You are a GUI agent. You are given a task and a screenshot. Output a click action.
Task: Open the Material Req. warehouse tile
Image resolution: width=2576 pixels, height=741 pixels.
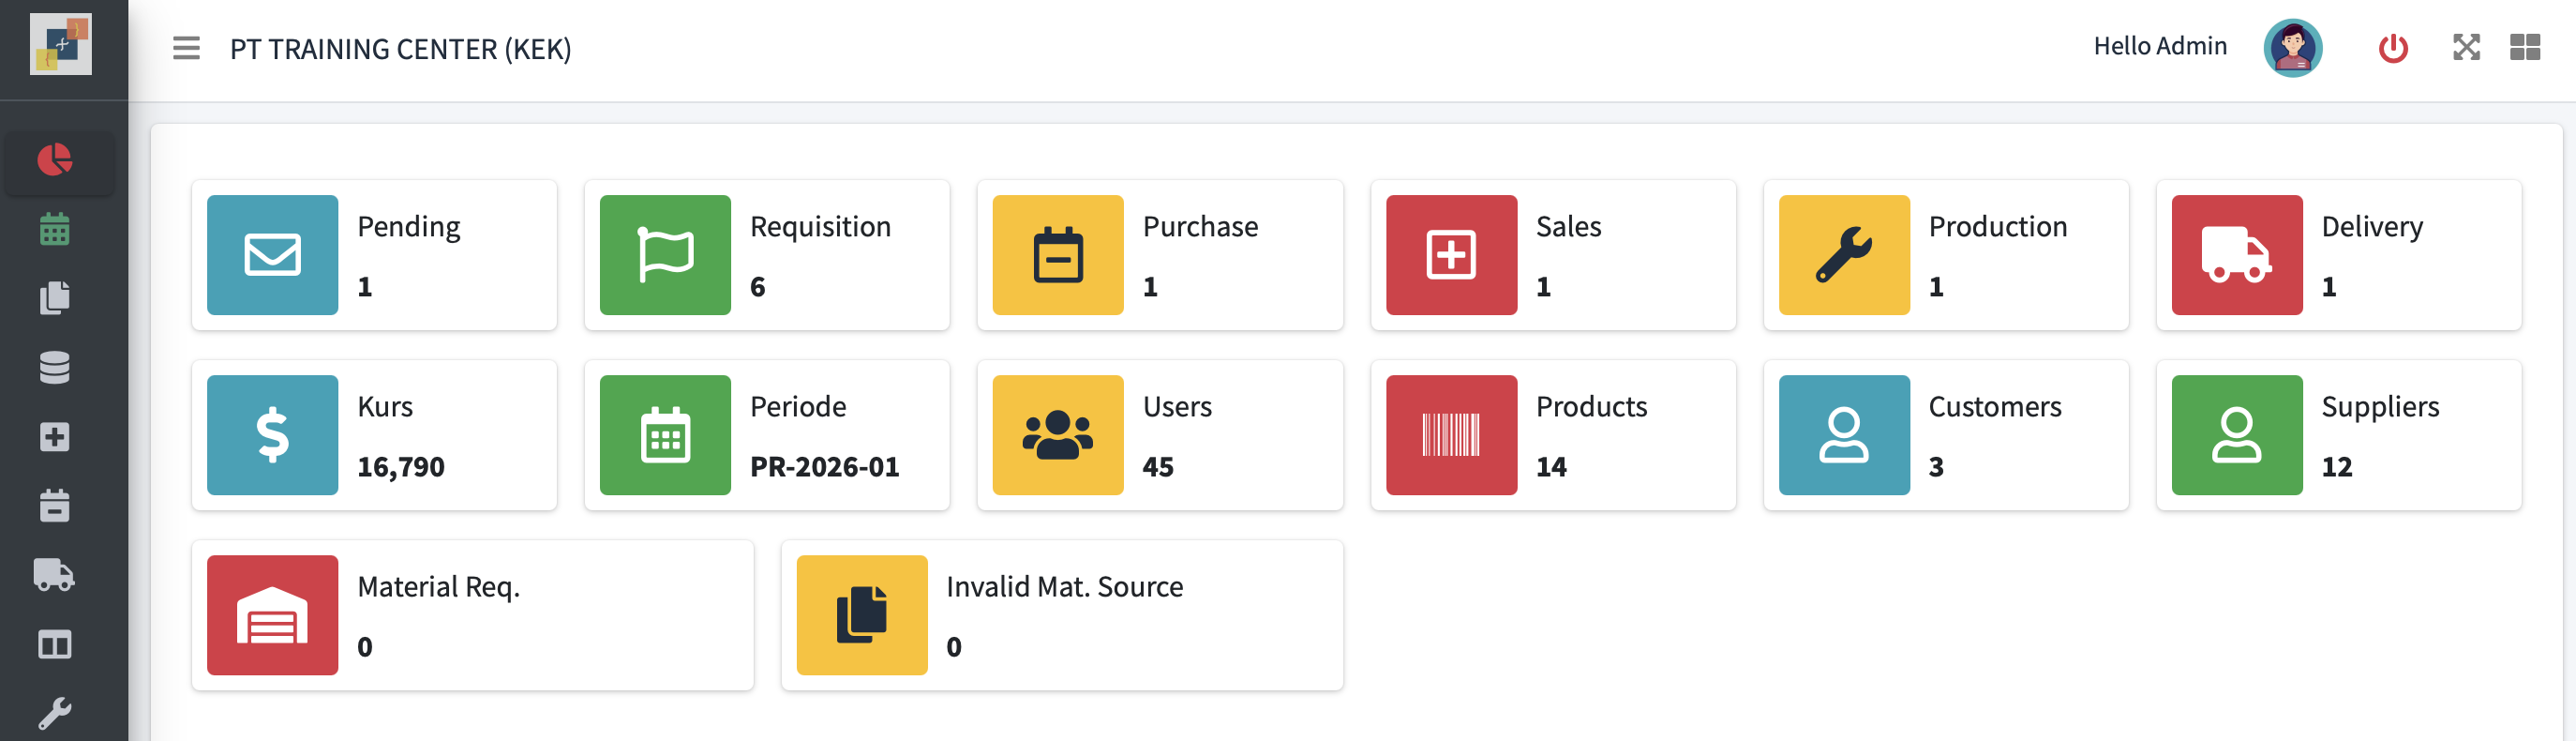272,615
